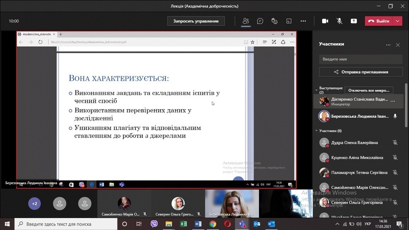Open options for Діхтяренко Станіслава
This screenshot has width=409, height=230.
(393, 101)
